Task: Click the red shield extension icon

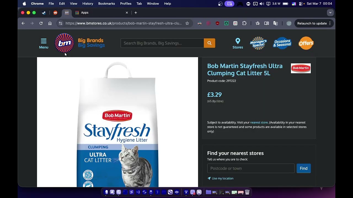Action: (x=217, y=23)
